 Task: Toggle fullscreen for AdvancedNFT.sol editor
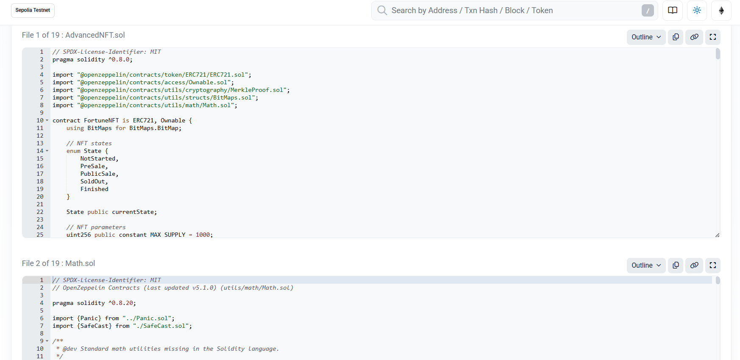713,37
